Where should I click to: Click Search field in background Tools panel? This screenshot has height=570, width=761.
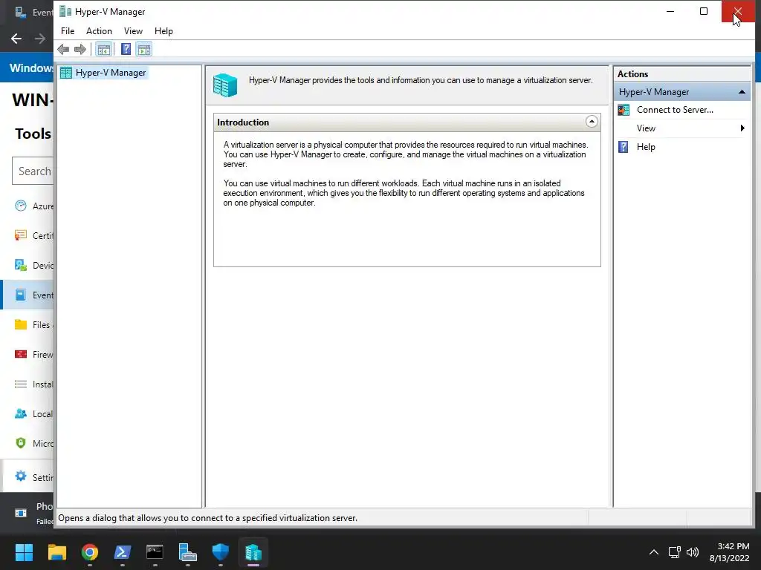tap(33, 171)
